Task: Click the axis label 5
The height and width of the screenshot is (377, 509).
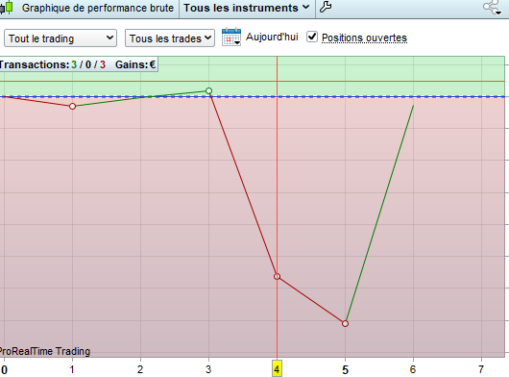Action: [x=345, y=369]
